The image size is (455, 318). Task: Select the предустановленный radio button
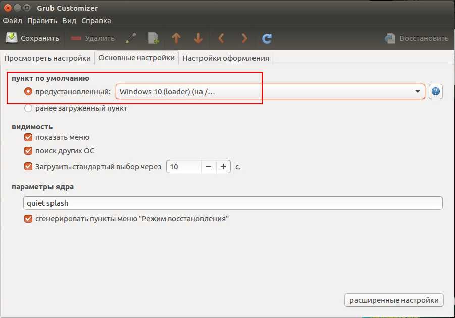click(x=28, y=92)
